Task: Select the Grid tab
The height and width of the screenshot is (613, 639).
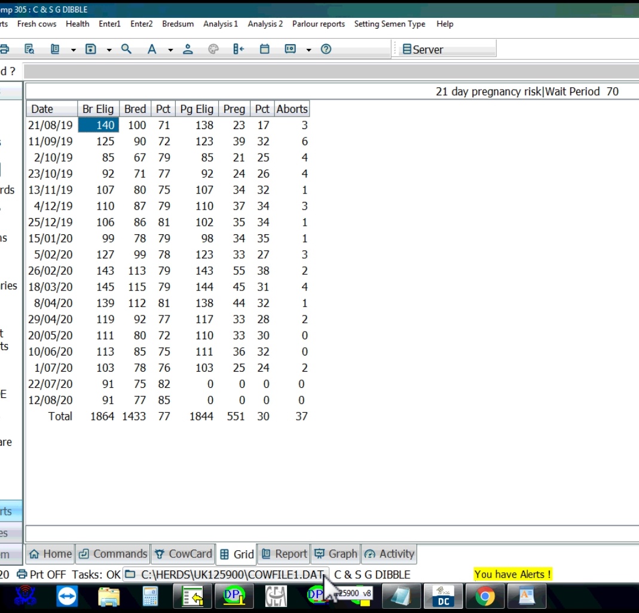Action: point(236,554)
